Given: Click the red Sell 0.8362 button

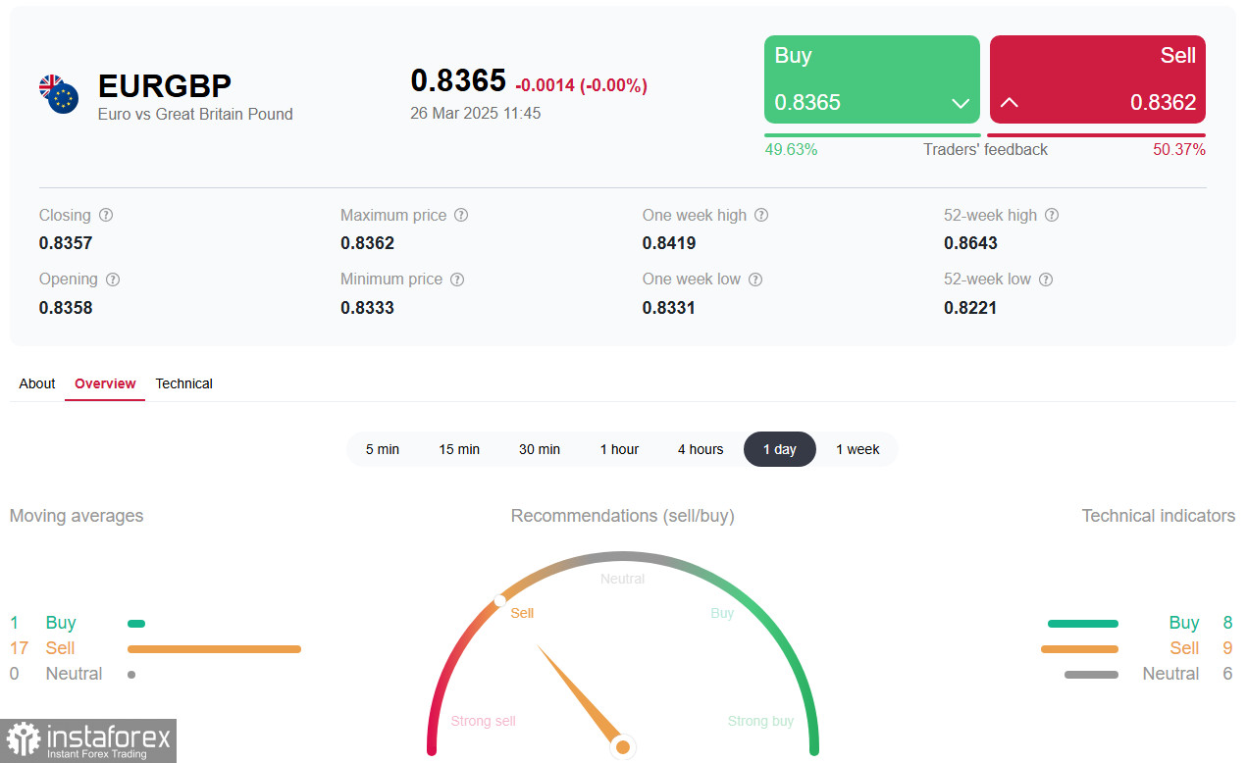Looking at the screenshot, I should 1098,79.
